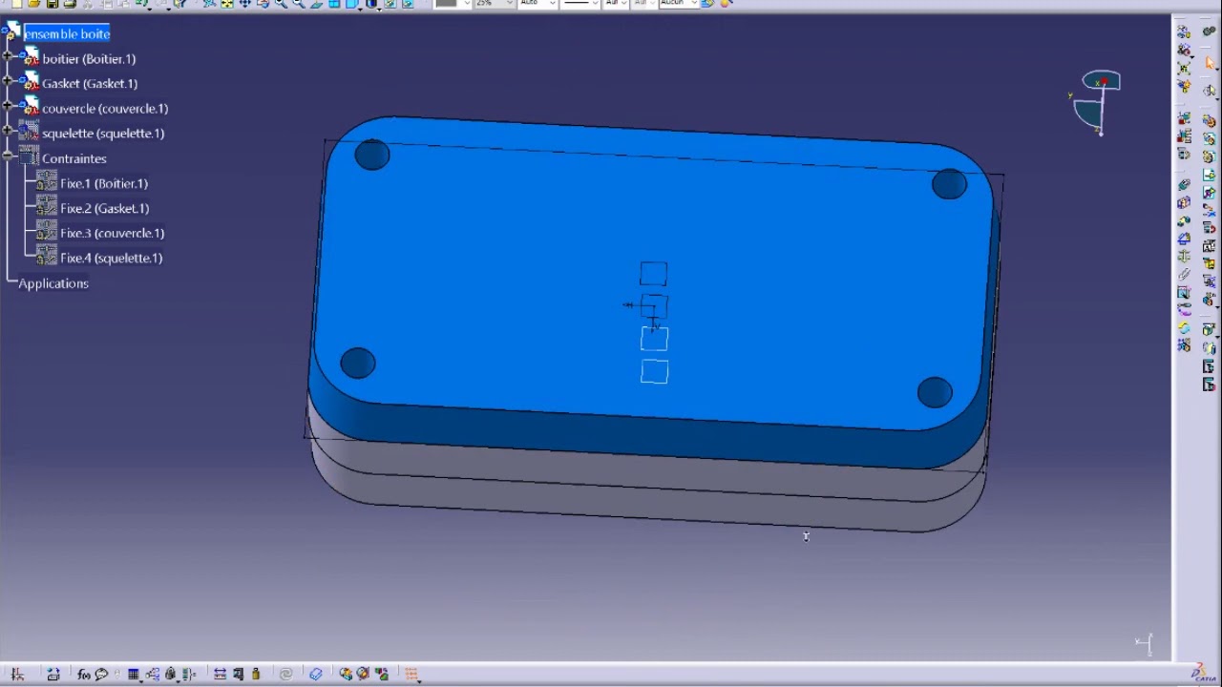Click the orange tree icon in bottom toolbar
Viewport: 1222px width, 687px height.
pos(411,674)
